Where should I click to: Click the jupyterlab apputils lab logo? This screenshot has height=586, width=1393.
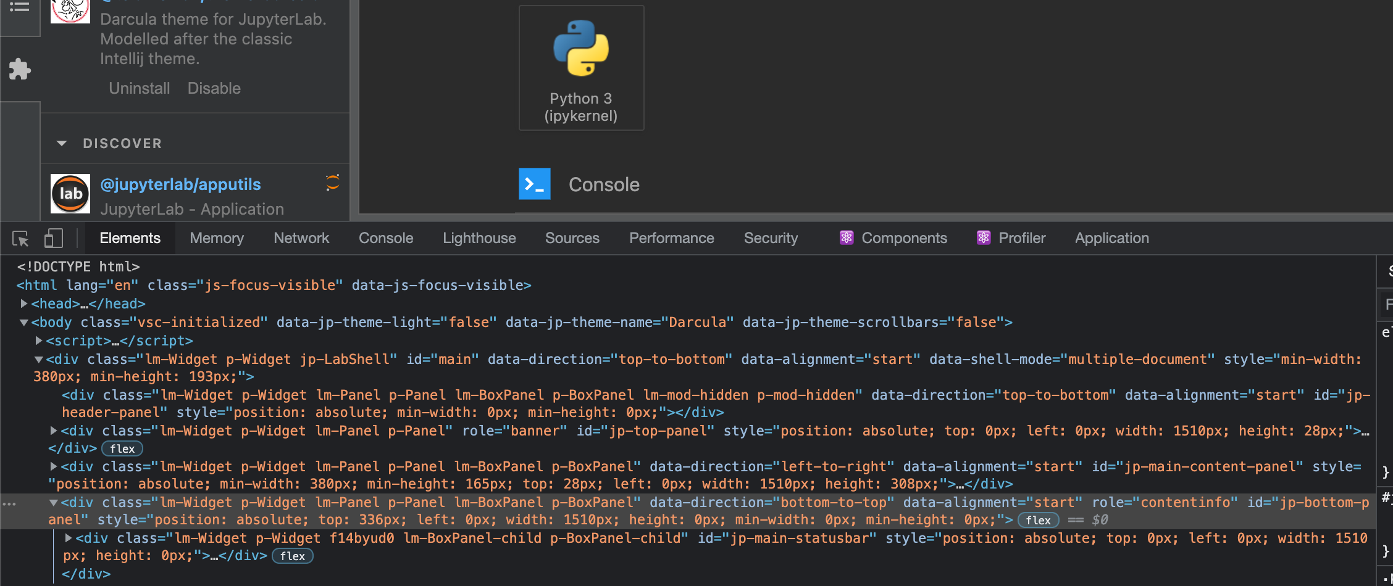coord(70,194)
